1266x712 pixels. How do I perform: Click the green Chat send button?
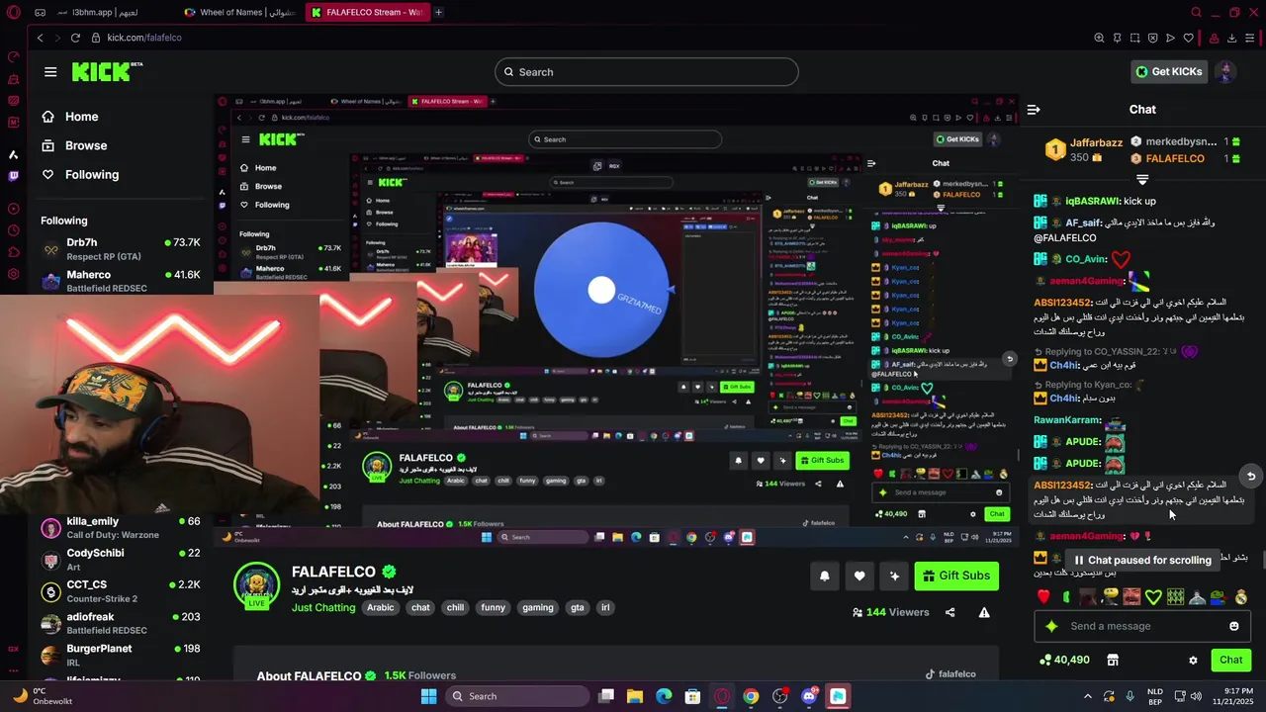click(1230, 660)
